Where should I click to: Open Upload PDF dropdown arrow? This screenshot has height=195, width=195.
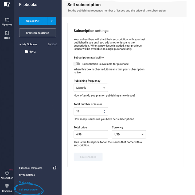point(52,21)
